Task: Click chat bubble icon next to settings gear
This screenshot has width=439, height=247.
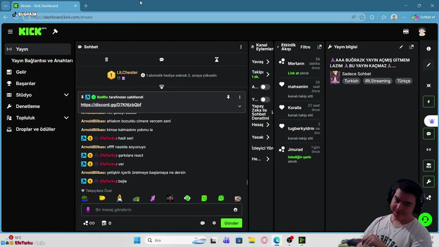Action: pos(202,223)
